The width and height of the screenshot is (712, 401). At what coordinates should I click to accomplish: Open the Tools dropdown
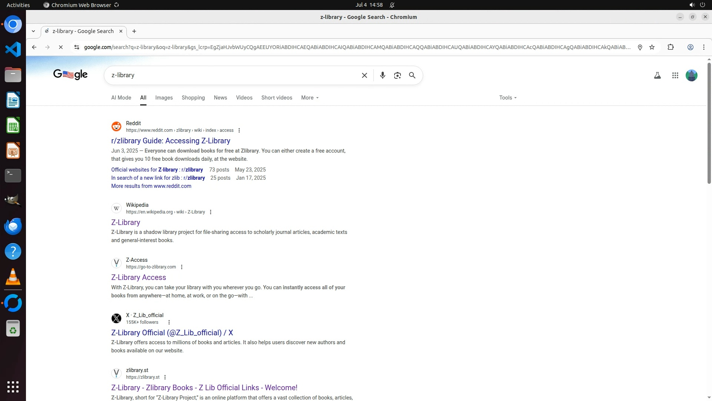pos(507,98)
